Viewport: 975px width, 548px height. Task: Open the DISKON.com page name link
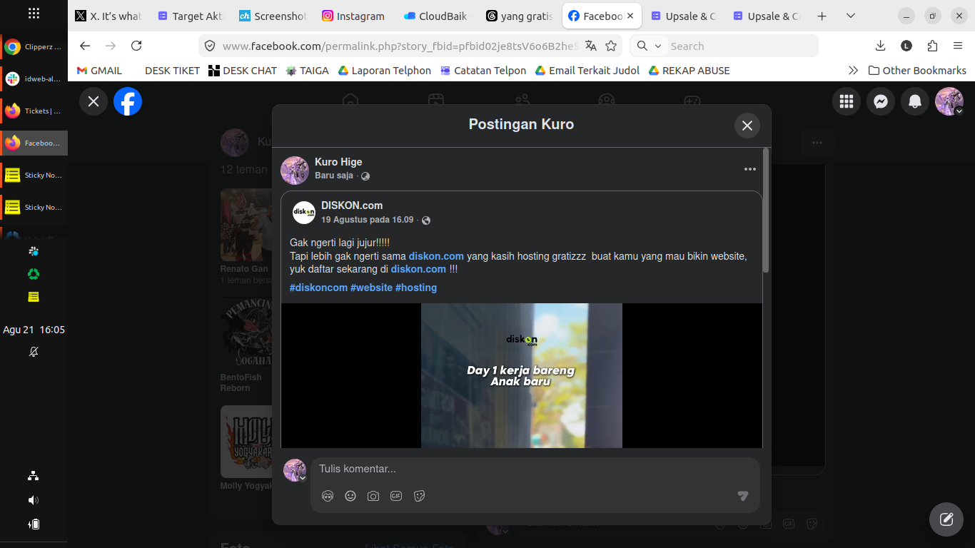pos(352,205)
